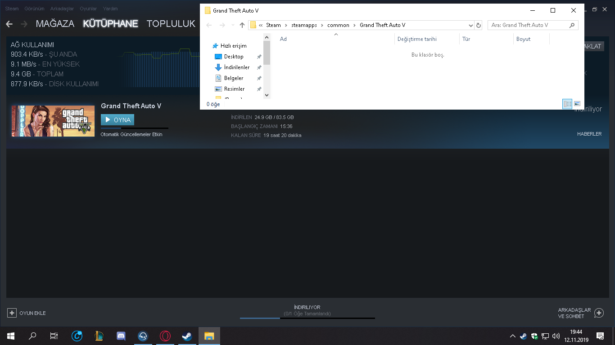The width and height of the screenshot is (615, 345).
Task: Click the Steam forward arrow
Action: (24, 24)
